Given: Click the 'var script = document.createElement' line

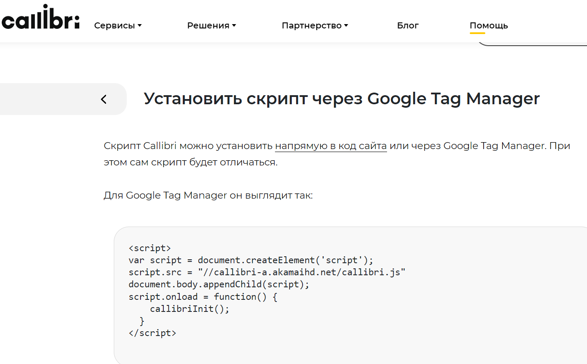Looking at the screenshot, I should [x=251, y=260].
